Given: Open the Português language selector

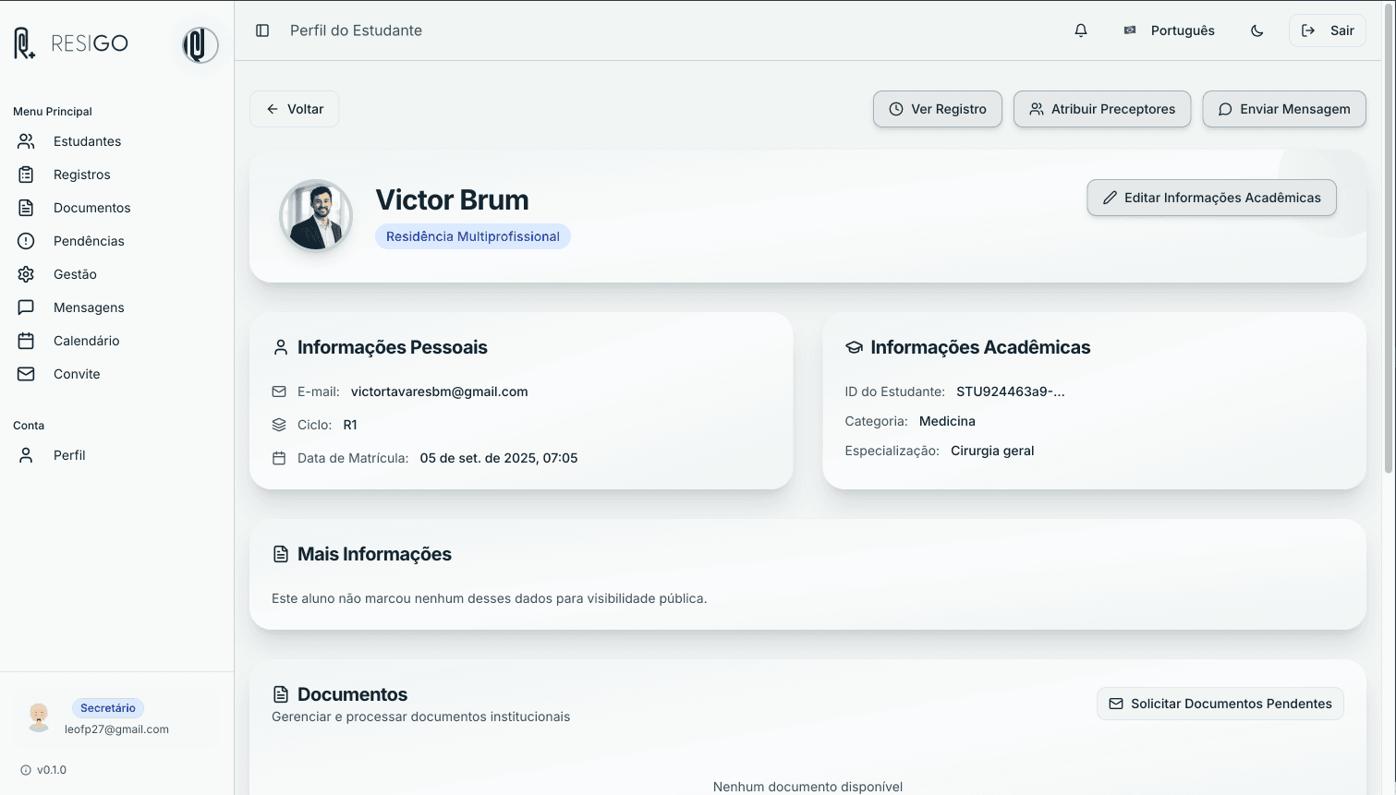Looking at the screenshot, I should (1170, 30).
